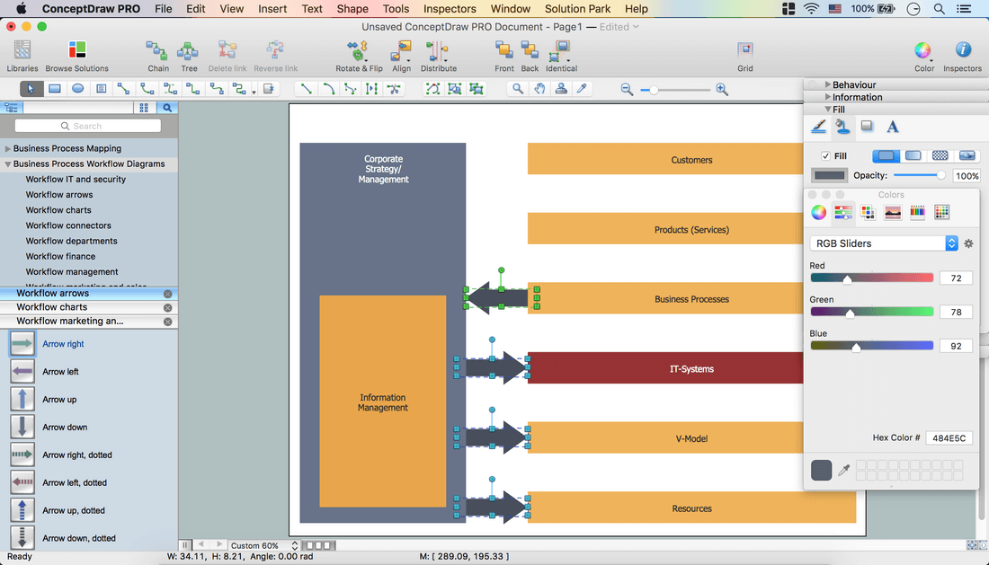
Task: Bring shape to Front
Action: pyautogui.click(x=504, y=51)
